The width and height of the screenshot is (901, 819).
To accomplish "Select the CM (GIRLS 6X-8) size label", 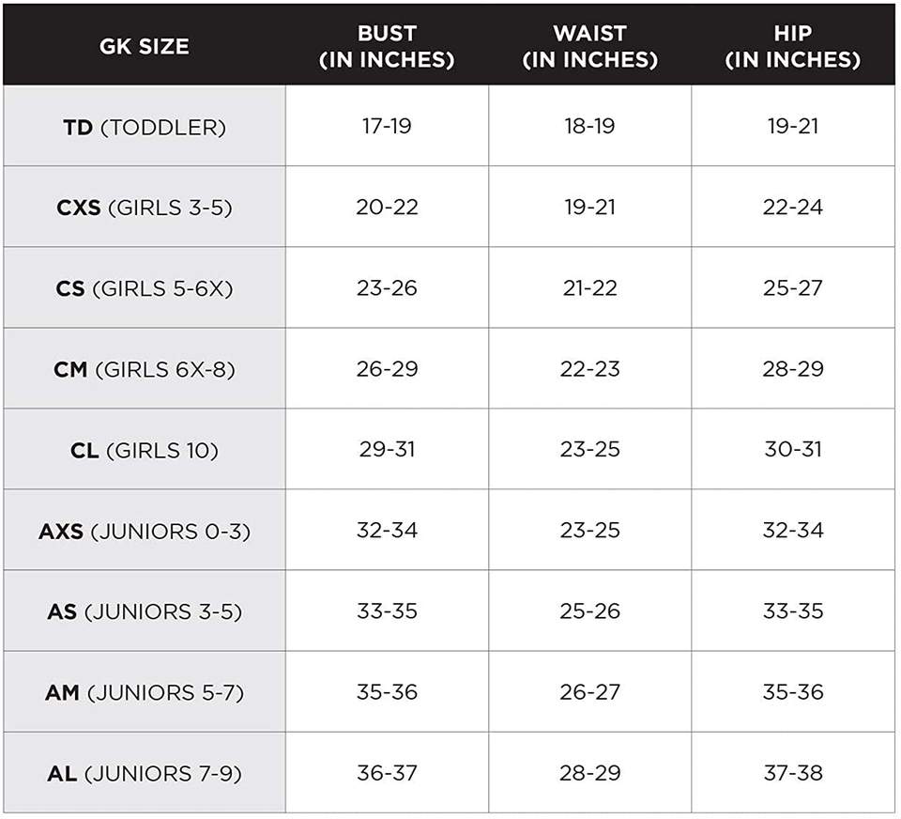I will tap(145, 369).
